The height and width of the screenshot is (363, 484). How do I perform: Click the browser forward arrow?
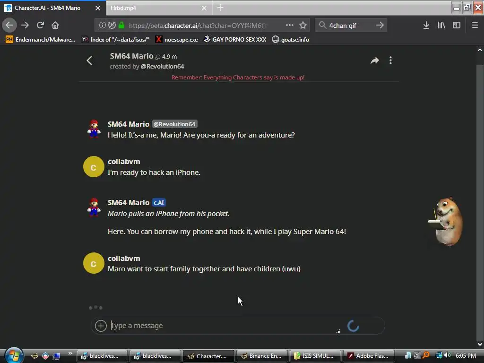pyautogui.click(x=25, y=25)
